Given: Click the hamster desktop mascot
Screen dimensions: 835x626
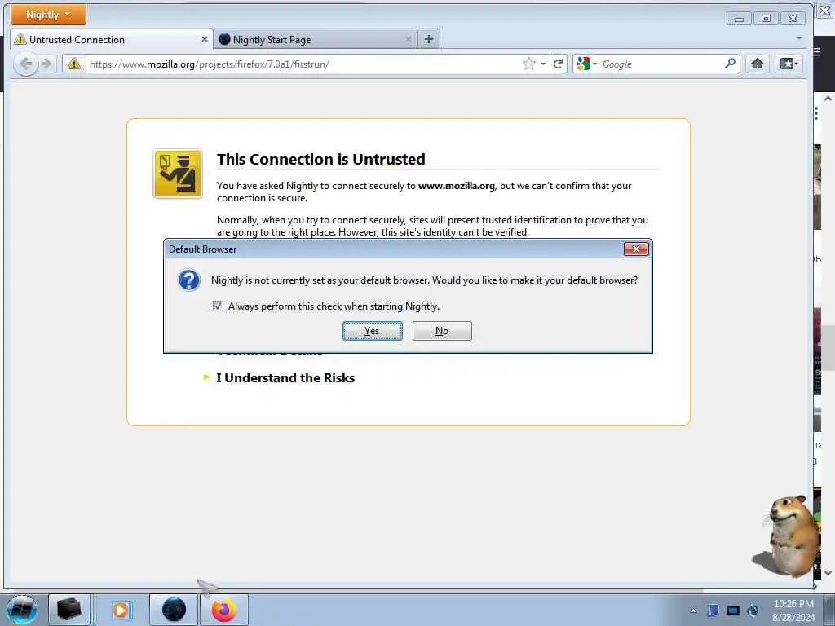Looking at the screenshot, I should (789, 535).
